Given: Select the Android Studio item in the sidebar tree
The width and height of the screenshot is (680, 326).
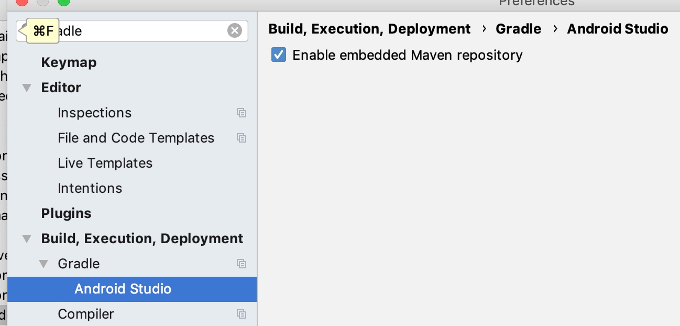Looking at the screenshot, I should (x=123, y=289).
